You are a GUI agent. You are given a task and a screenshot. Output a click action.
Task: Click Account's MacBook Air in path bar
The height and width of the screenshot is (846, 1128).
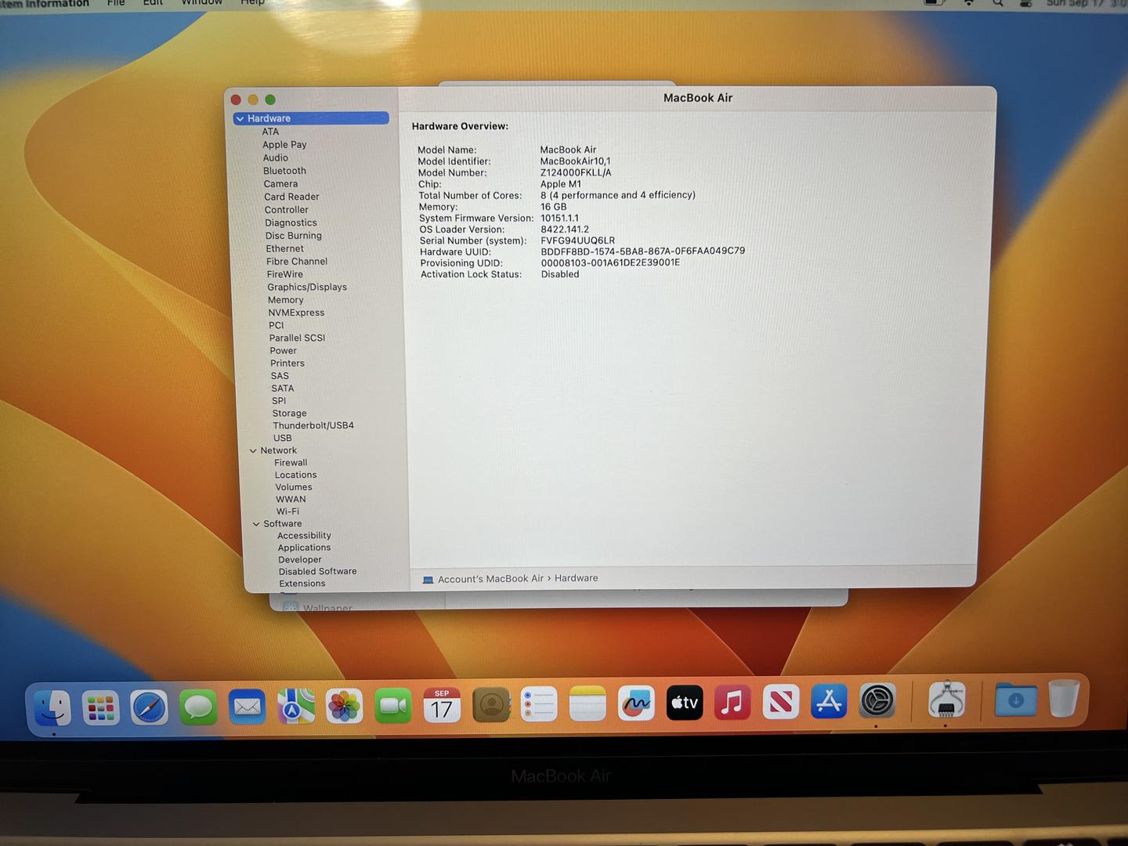click(490, 579)
